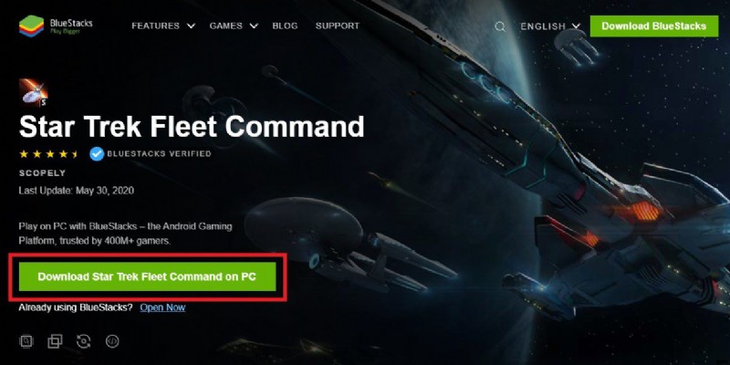
Task: Go to the Blog page
Action: click(x=285, y=26)
